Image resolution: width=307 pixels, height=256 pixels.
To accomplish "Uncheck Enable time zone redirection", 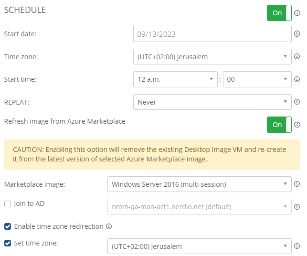I will pos(8,226).
